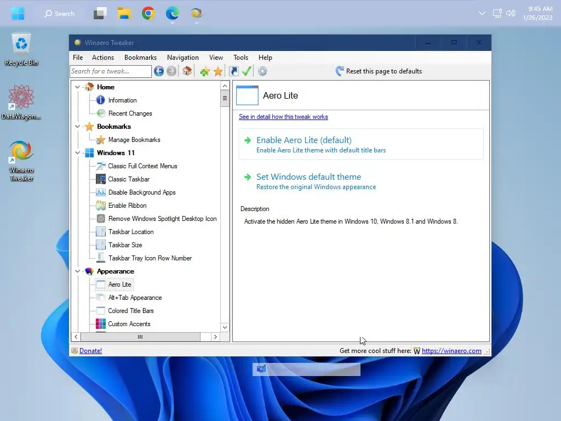Select the DataWagon desktop shortcut
This screenshot has width=561, height=421.
tap(21, 103)
